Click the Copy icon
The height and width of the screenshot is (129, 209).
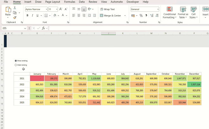point(15,13)
